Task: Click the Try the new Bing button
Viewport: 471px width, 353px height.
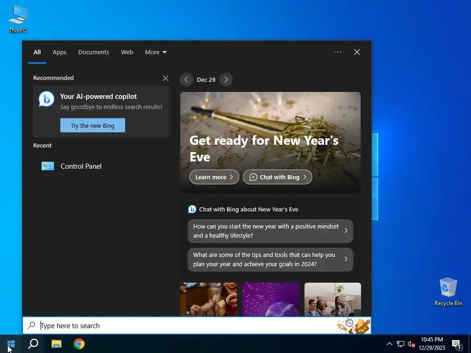Action: 92,125
